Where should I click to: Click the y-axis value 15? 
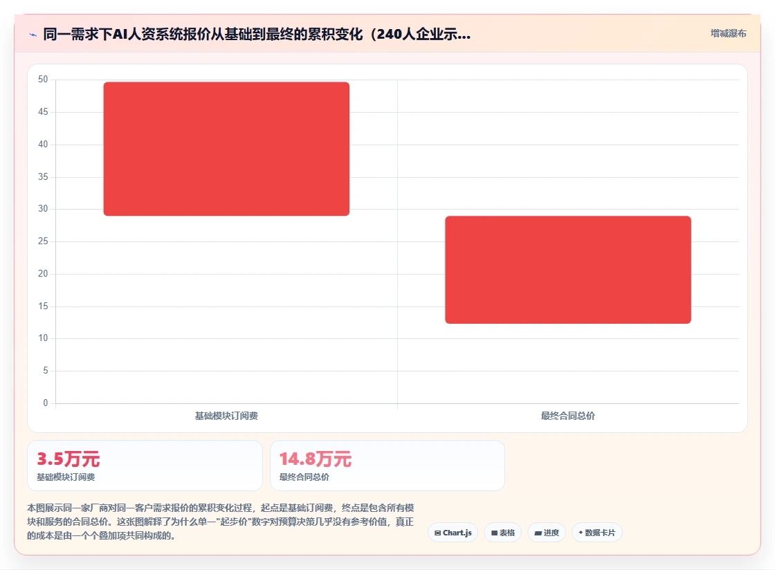[43, 306]
